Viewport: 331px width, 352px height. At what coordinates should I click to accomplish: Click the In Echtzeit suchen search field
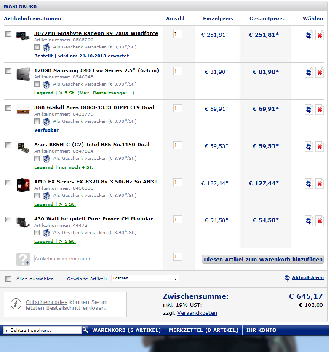click(43, 330)
